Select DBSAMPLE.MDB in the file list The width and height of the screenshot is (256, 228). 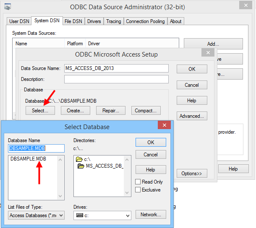pyautogui.click(x=28, y=159)
